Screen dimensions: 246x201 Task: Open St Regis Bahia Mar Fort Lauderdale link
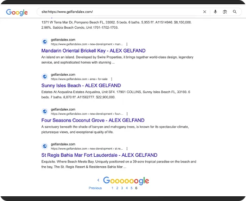99,155
